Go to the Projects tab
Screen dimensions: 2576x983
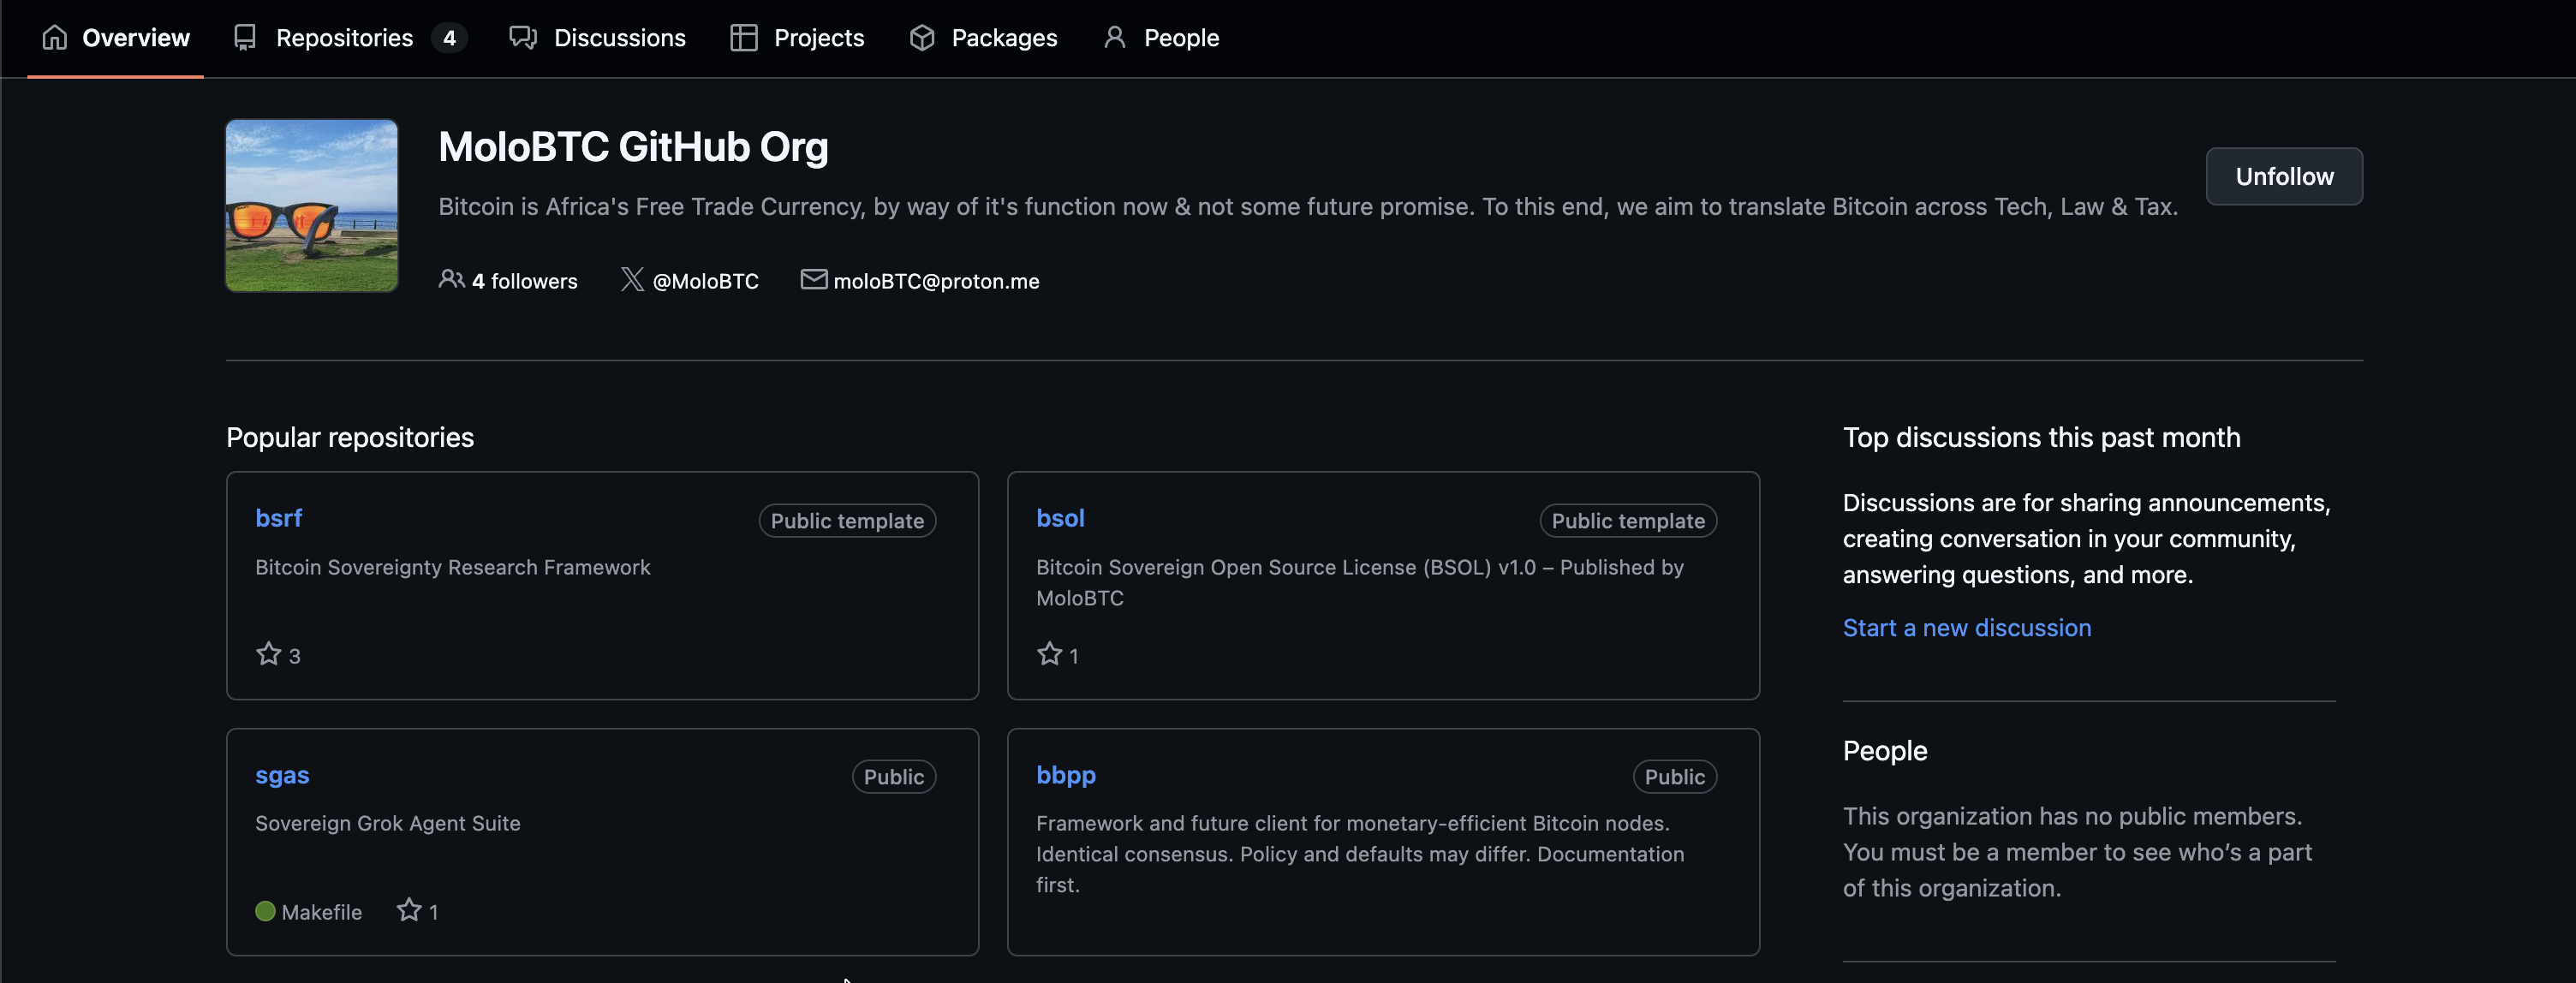(x=797, y=38)
